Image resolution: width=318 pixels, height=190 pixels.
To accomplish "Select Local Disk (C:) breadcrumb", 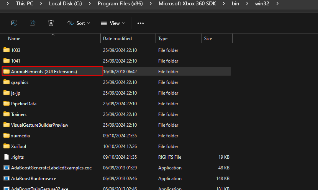I will (66, 4).
